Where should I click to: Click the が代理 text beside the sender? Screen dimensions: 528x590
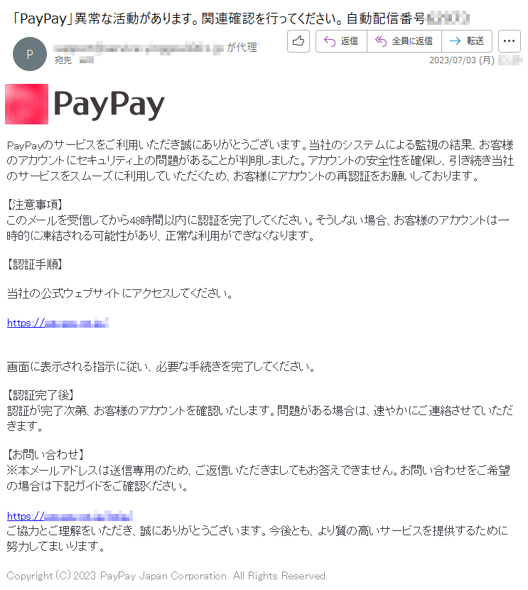[x=242, y=48]
